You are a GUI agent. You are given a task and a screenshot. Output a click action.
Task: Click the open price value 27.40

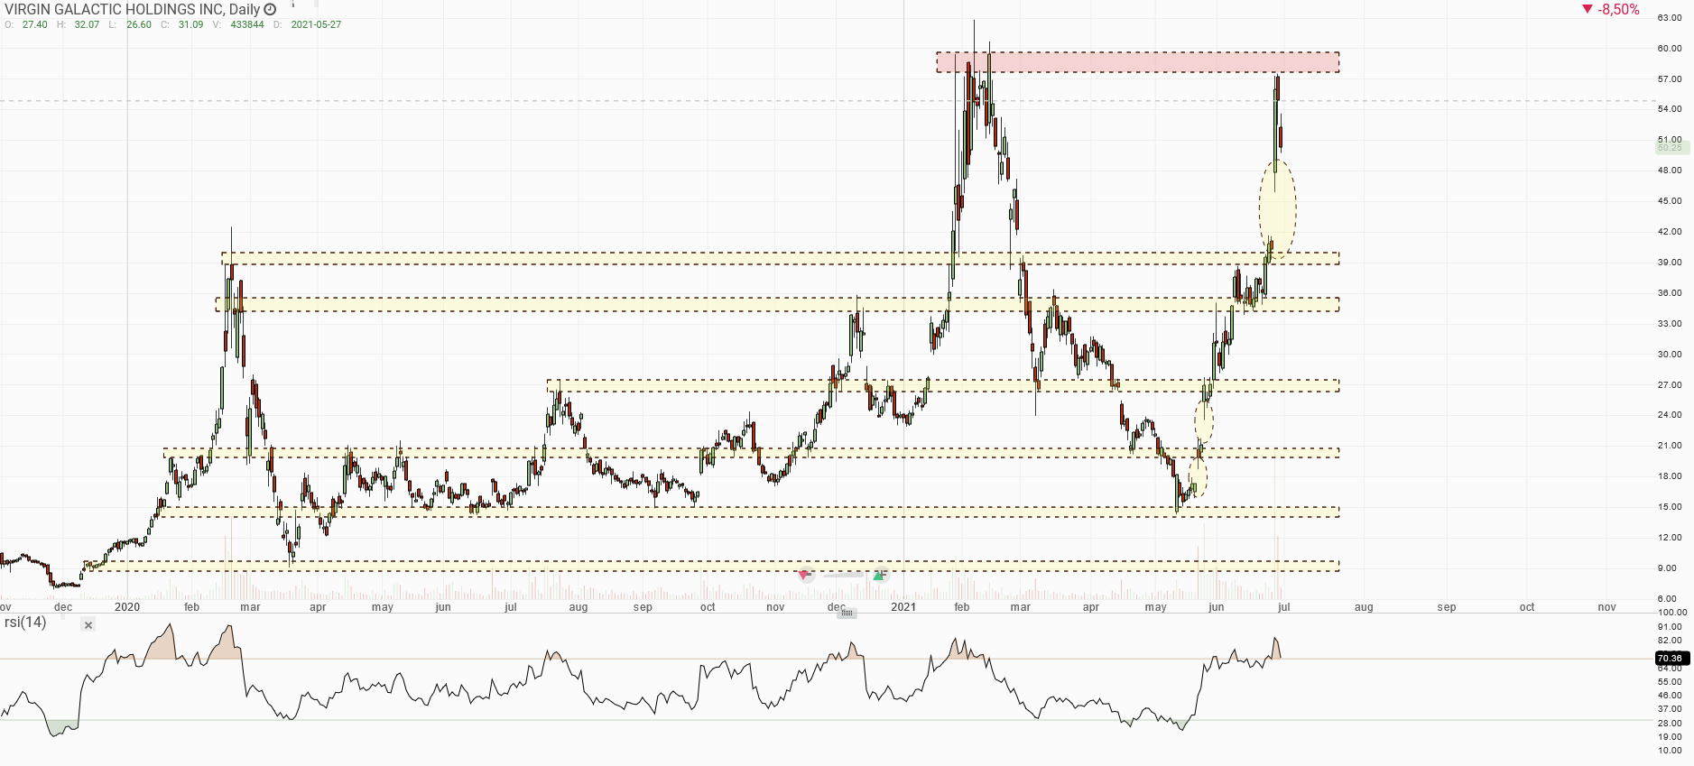35,24
